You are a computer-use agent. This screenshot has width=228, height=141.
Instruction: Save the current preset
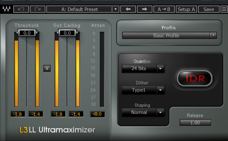pos(209,9)
